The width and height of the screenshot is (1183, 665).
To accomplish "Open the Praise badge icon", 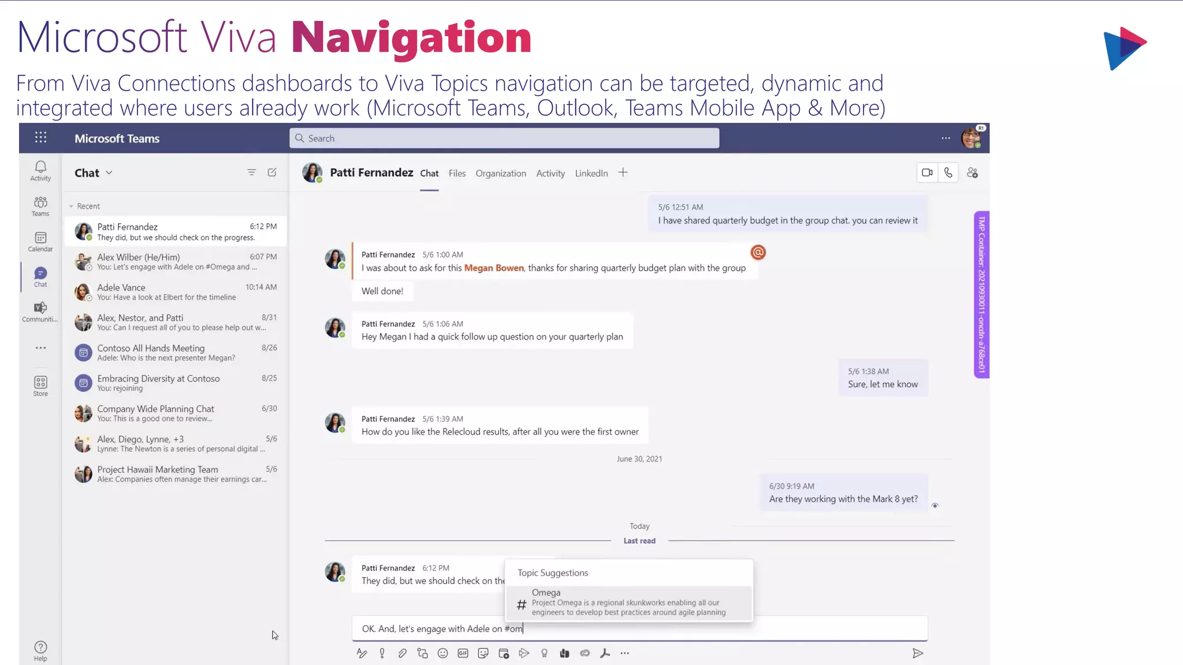I will 544,653.
